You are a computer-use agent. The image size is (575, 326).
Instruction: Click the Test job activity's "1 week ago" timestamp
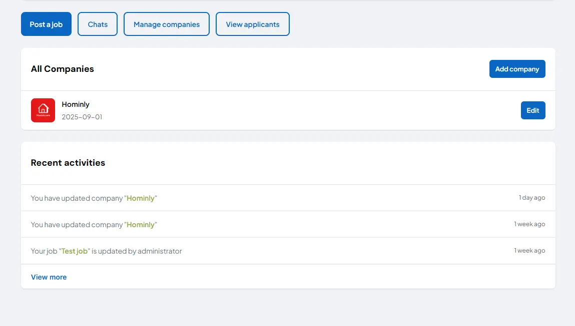[x=529, y=251]
